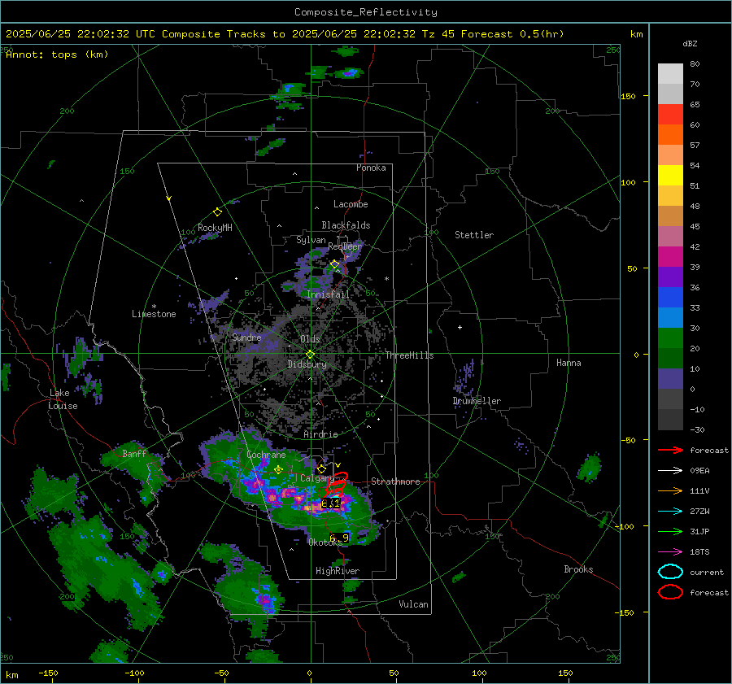Click the storm top label 6.9
The height and width of the screenshot is (684, 732).
pos(339,538)
